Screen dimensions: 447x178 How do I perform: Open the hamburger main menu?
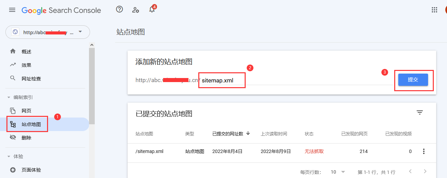pos(12,10)
